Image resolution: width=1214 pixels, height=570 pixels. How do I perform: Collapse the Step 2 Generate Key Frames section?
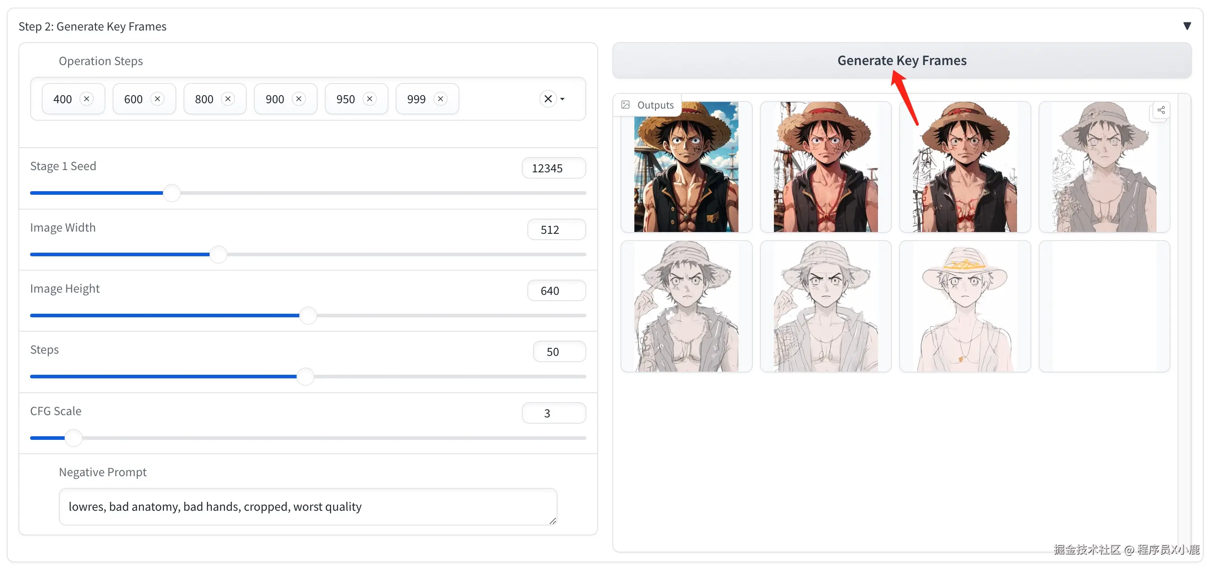click(x=1187, y=26)
